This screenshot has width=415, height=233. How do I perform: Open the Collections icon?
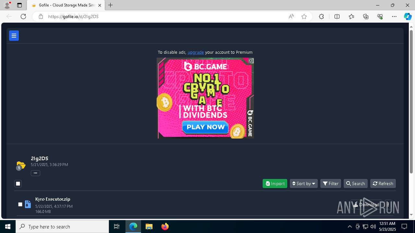click(x=366, y=17)
